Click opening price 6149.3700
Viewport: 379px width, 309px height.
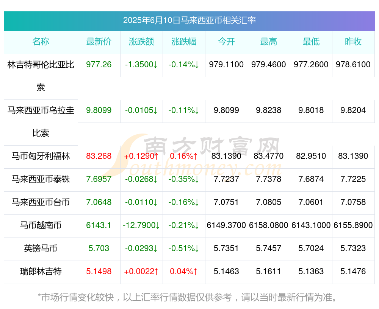click(x=226, y=225)
